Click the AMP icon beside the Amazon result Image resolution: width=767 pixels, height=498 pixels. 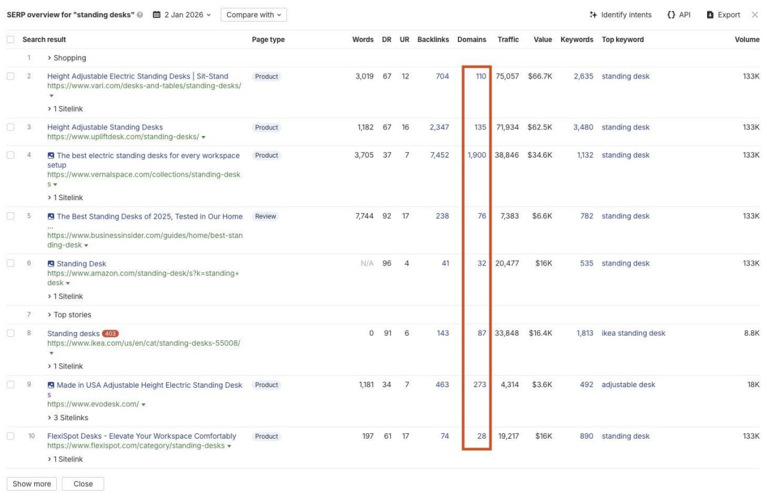click(51, 263)
